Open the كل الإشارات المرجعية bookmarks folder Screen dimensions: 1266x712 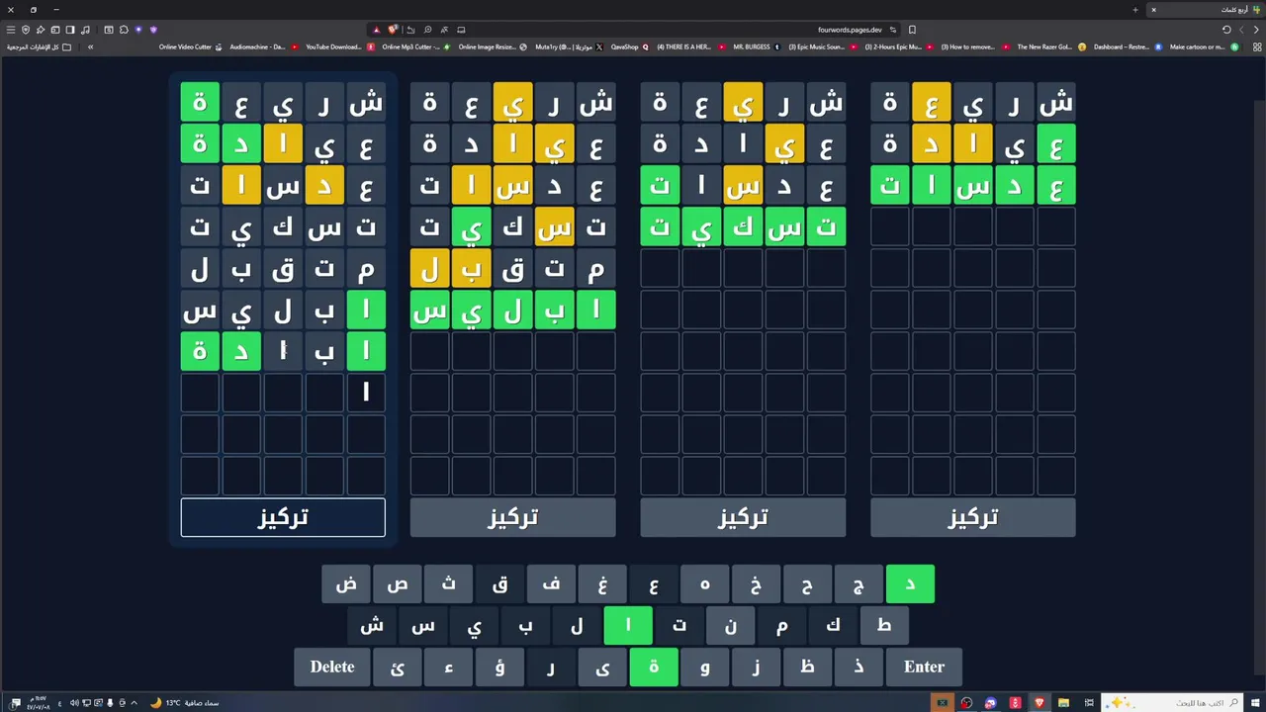(x=39, y=46)
